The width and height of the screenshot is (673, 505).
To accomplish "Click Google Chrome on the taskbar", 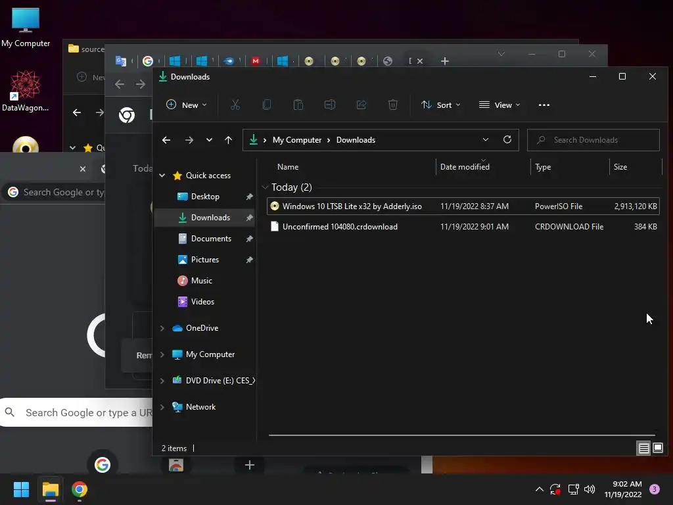I will point(80,489).
